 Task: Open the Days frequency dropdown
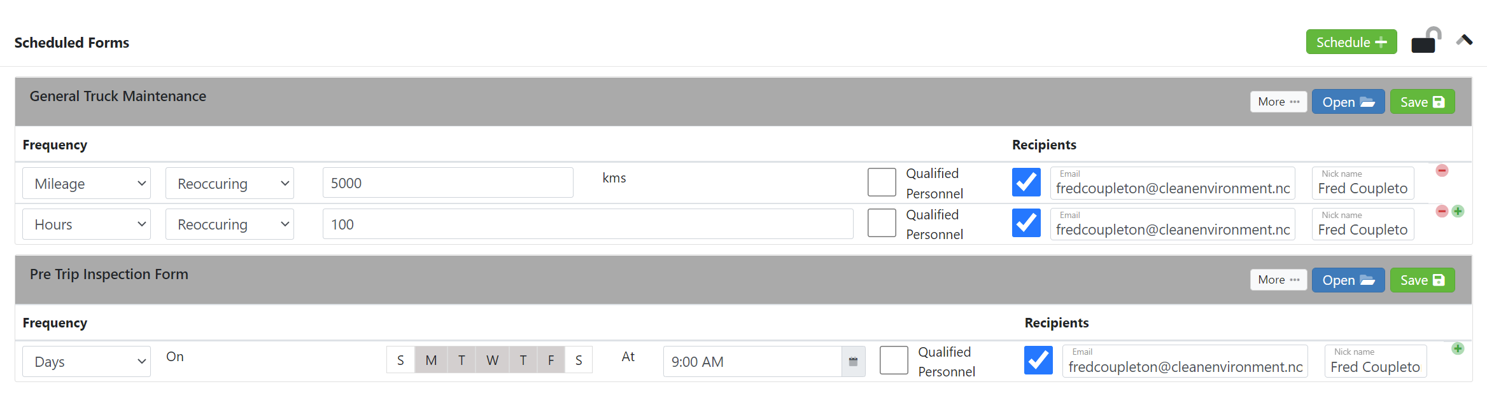click(87, 361)
